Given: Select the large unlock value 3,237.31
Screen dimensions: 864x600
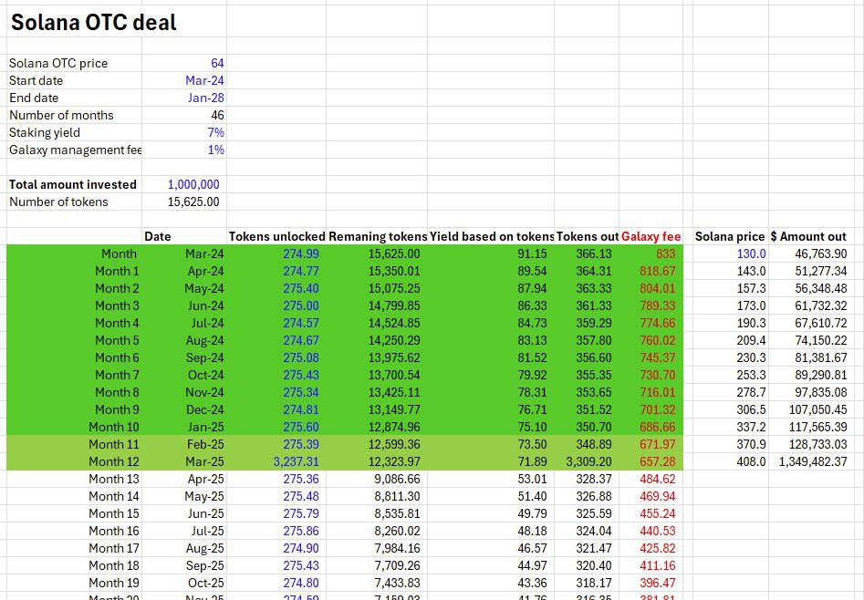Looking at the screenshot, I should coord(296,462).
